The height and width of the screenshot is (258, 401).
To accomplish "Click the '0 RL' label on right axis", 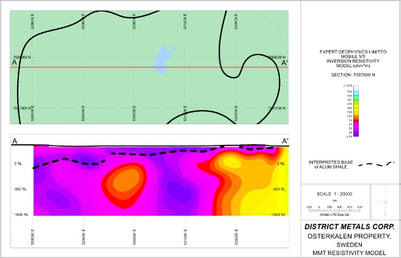I will (x=281, y=163).
